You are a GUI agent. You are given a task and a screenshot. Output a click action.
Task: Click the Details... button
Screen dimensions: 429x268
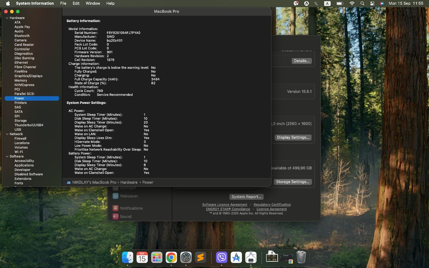click(x=301, y=61)
